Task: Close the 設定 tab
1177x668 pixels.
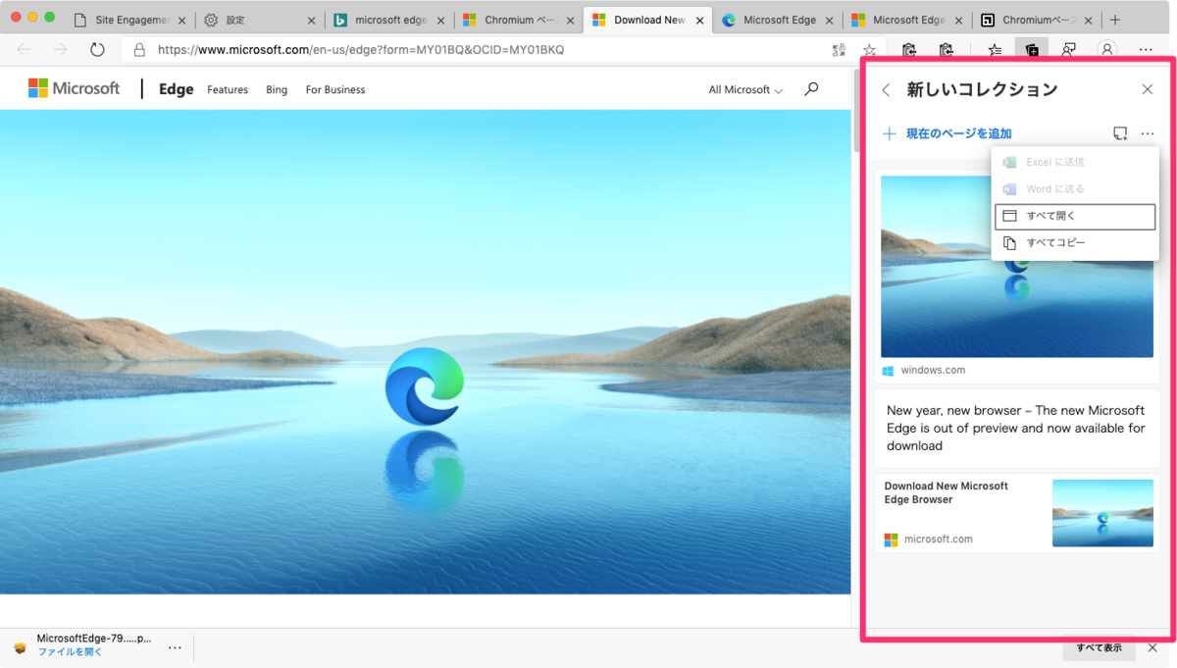Action: [311, 20]
